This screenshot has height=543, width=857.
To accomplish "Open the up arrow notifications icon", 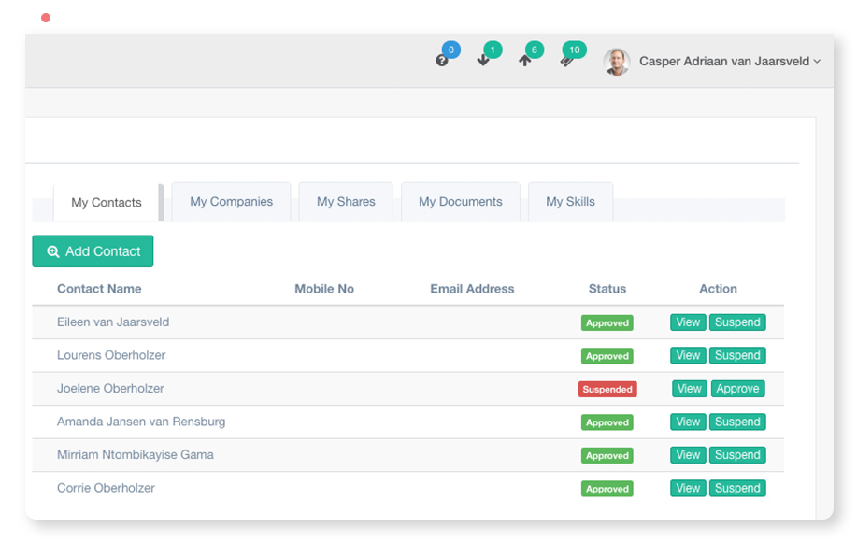I will (x=524, y=61).
